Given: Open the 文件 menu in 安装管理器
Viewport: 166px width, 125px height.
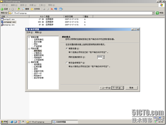Looking at the screenshot, I should coord(30,33).
